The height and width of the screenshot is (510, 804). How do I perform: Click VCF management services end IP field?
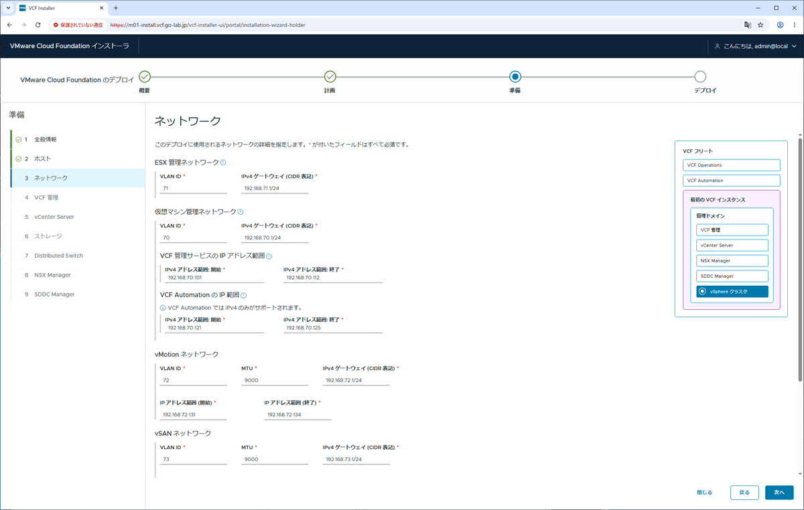(x=332, y=278)
